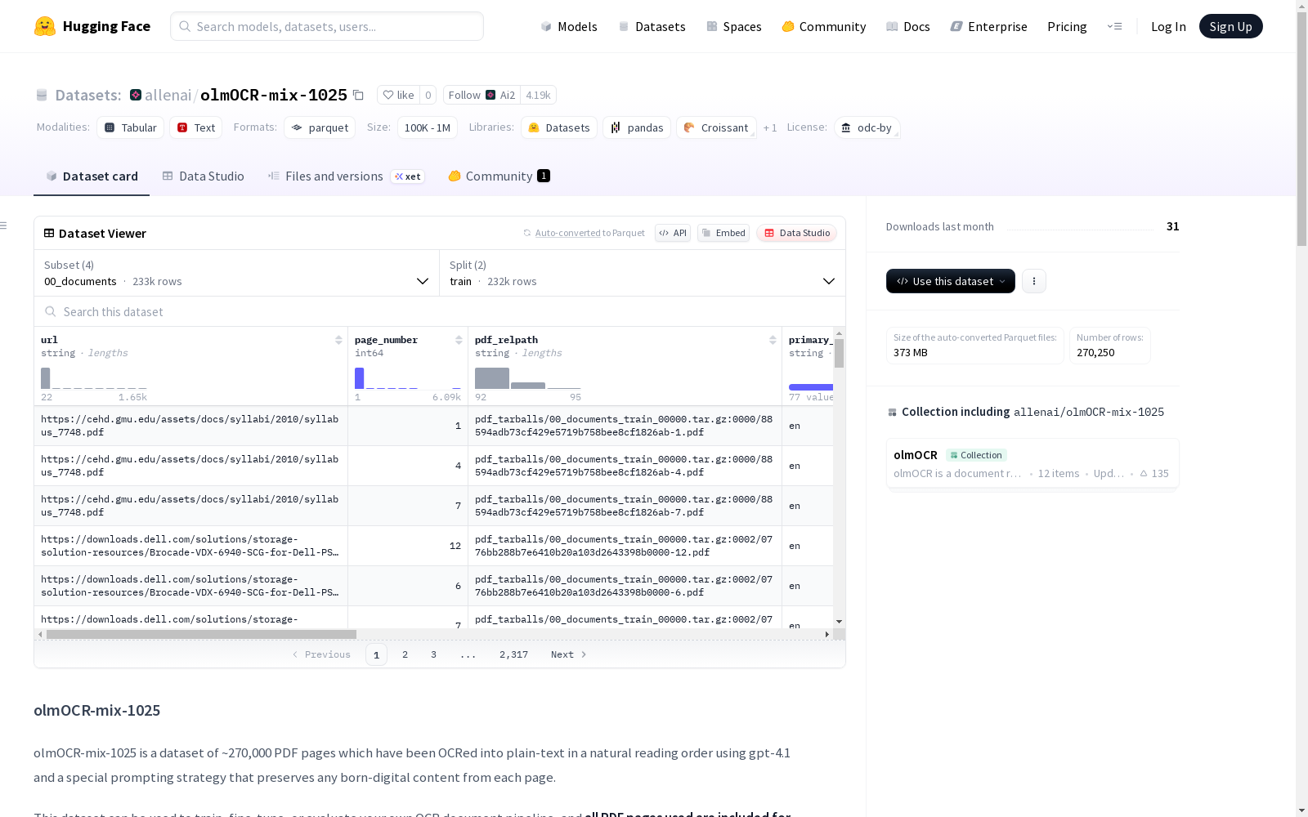Go to the Next page of rows
The width and height of the screenshot is (1308, 817).
569,654
